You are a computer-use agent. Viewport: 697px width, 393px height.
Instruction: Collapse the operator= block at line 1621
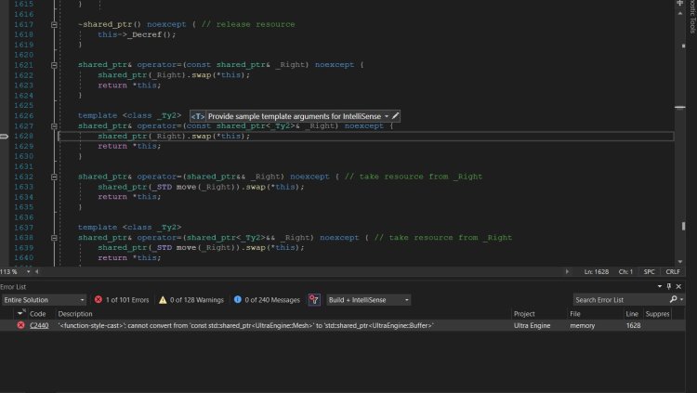click(x=54, y=65)
